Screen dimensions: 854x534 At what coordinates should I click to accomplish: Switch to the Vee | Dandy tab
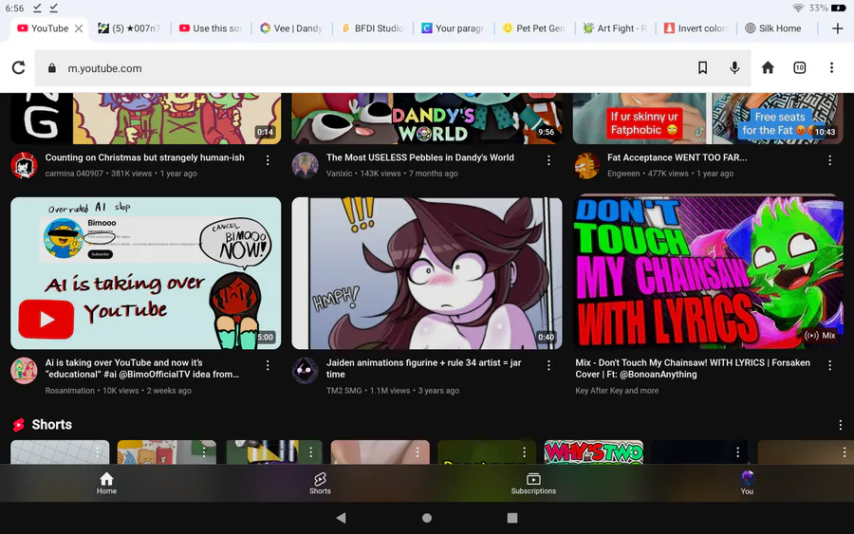pos(291,28)
